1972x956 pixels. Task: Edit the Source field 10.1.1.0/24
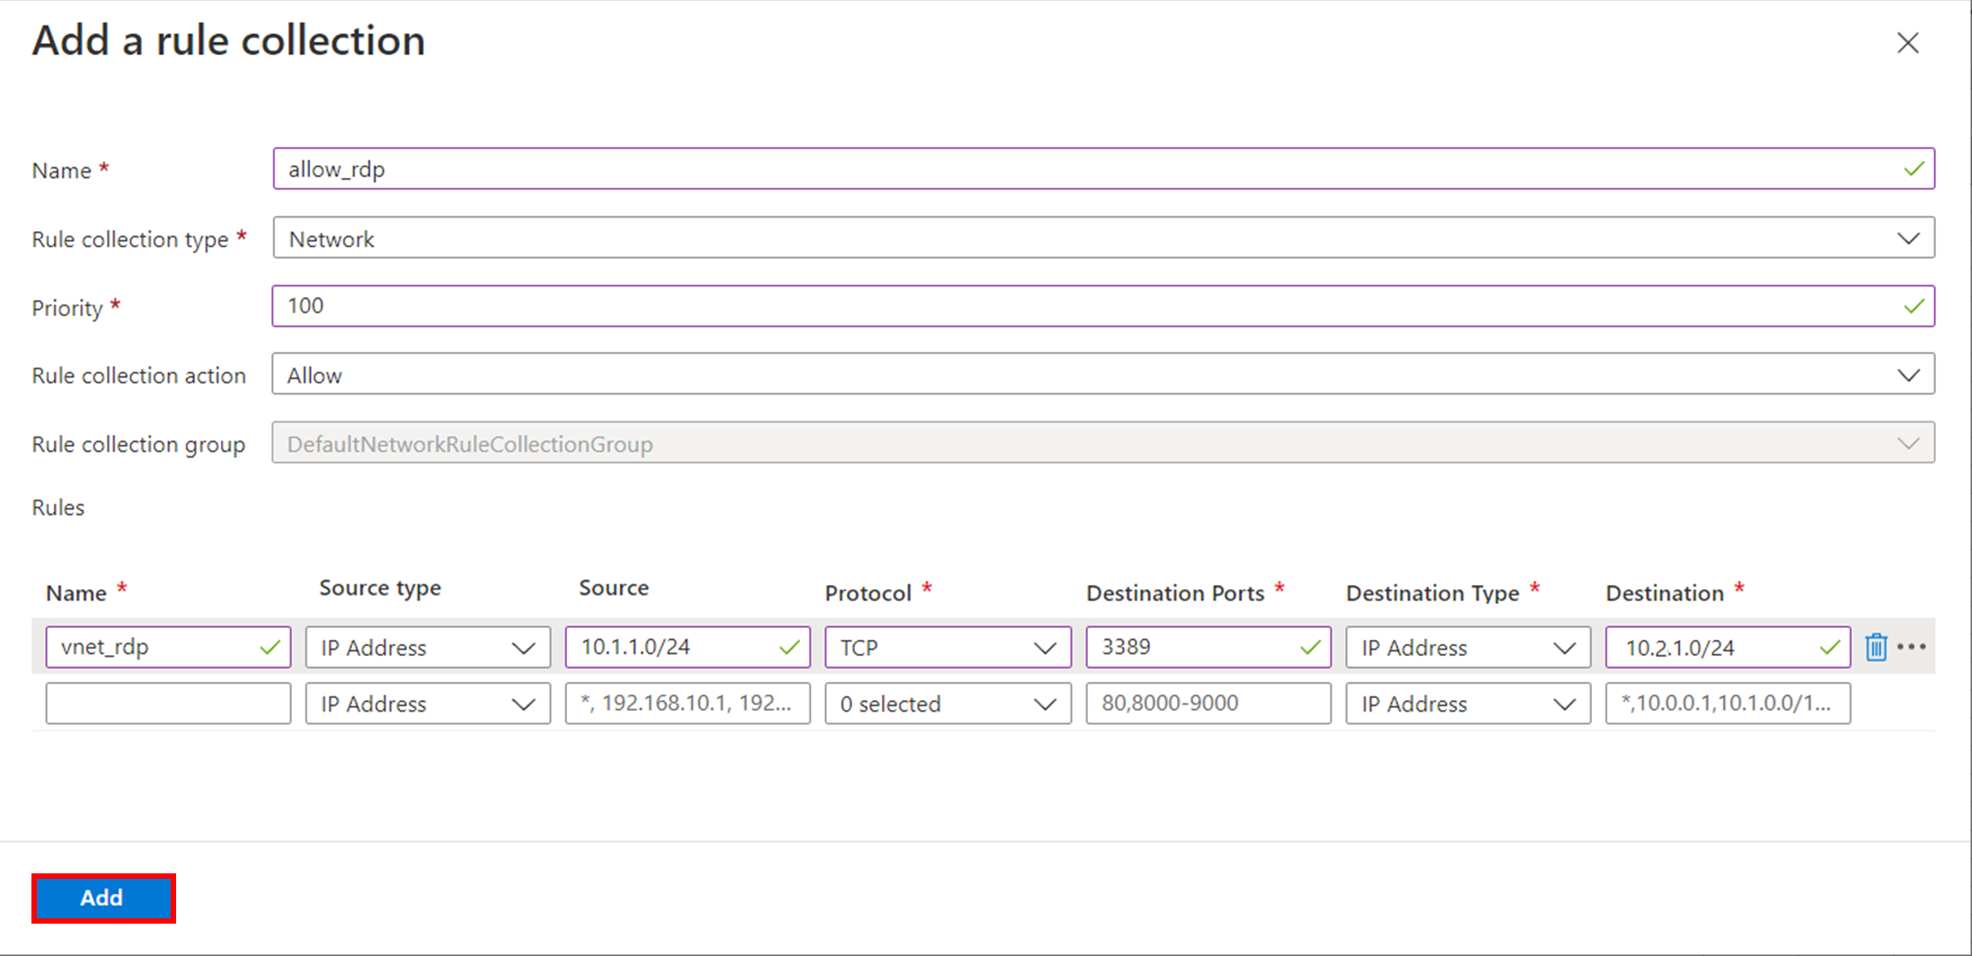[x=687, y=647]
